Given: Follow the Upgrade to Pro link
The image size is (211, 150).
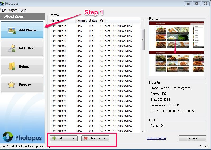Looking at the screenshot, I should (x=156, y=138).
